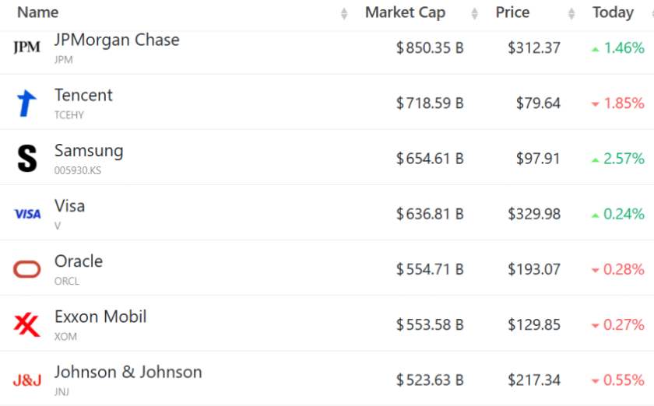Click the Visa logo icon
Viewport: 654px width, 406px height.
point(27,214)
